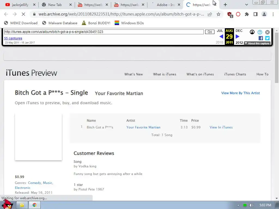Click the address bar URL
Viewport: 279px width, 209px height.
pos(121,14)
